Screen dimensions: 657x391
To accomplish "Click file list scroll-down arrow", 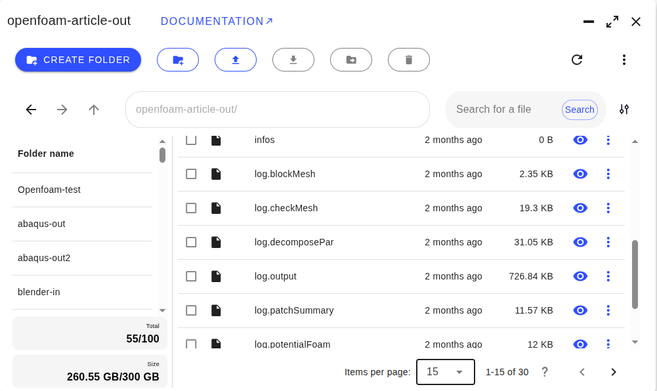I will (x=635, y=342).
